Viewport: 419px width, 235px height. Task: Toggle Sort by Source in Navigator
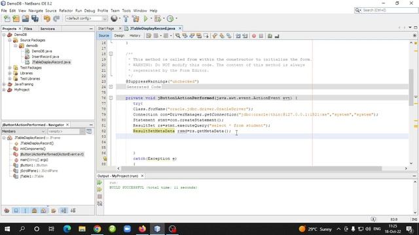tap(73, 211)
